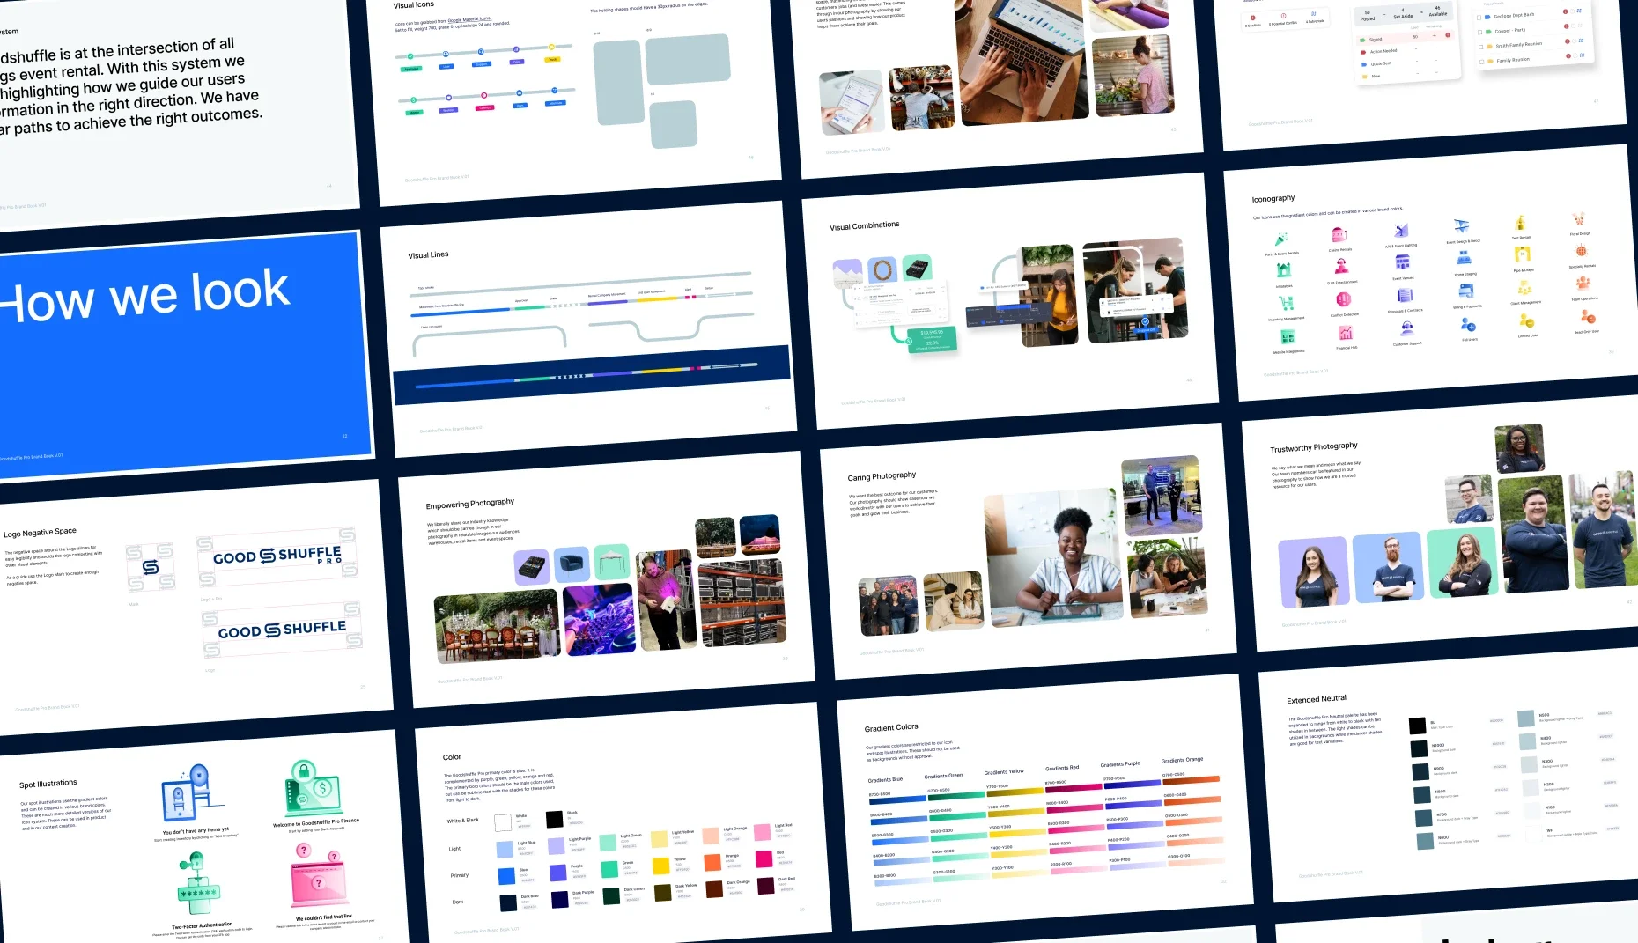Click the primary Yellow color swatch

[x=661, y=865]
